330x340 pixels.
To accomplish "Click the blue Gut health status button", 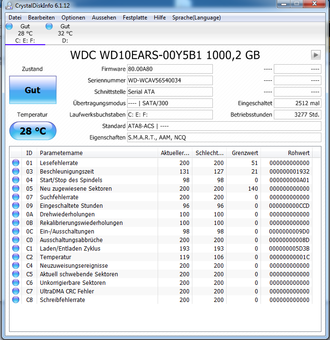I will (33, 90).
